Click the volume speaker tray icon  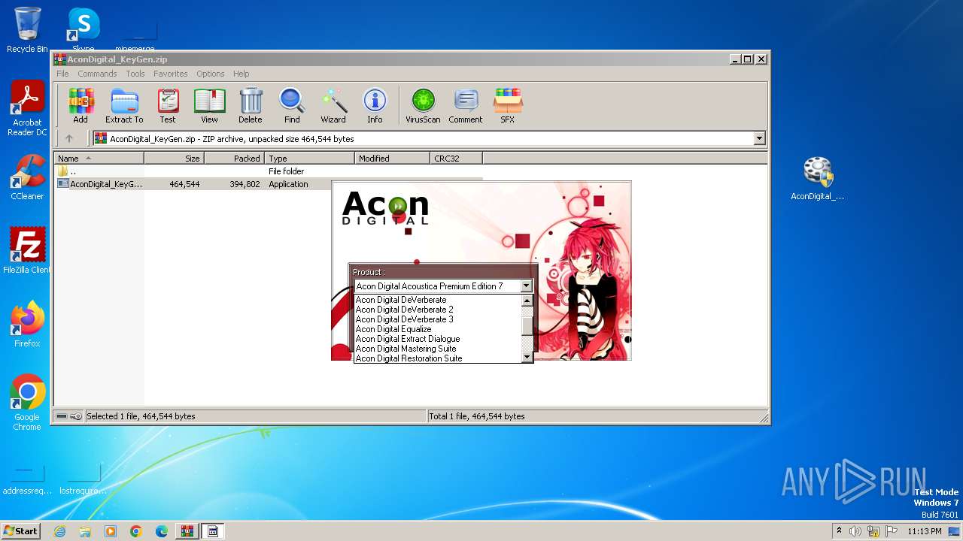tap(855, 531)
